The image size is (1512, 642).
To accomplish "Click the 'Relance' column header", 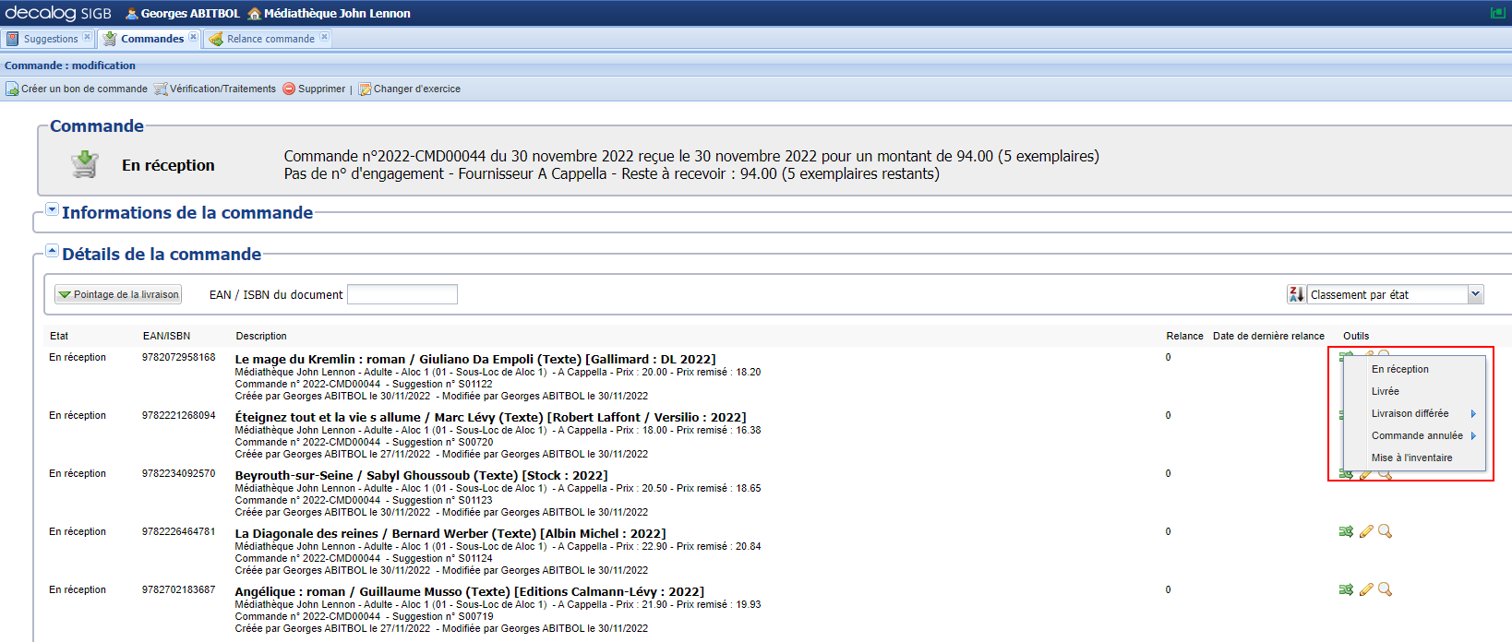I will tap(1184, 336).
